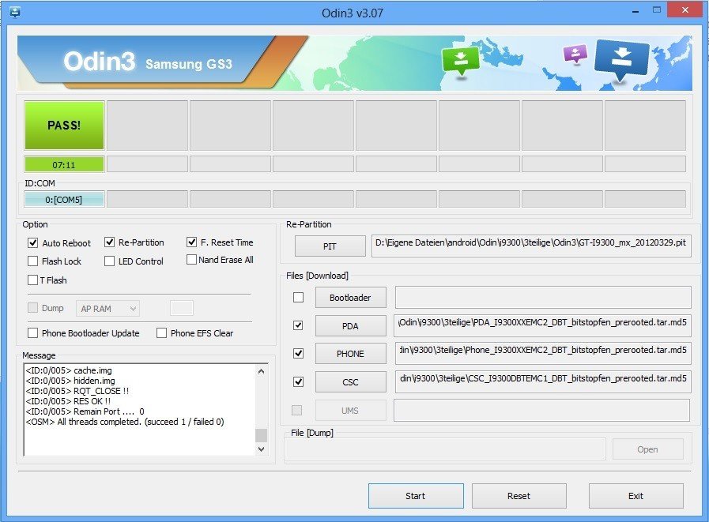Click the CSC tar.md5 path field
The width and height of the screenshot is (709, 522).
(x=543, y=382)
